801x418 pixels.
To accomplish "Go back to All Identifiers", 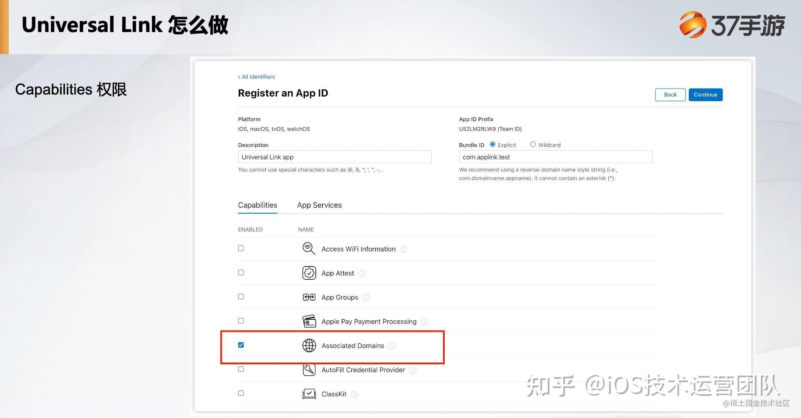I will [257, 77].
